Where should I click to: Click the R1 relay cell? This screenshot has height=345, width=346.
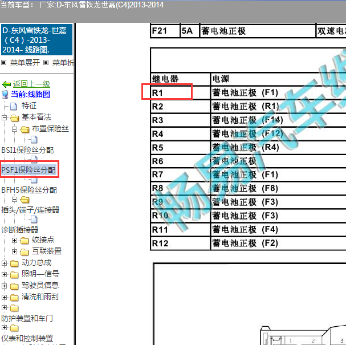[181, 93]
